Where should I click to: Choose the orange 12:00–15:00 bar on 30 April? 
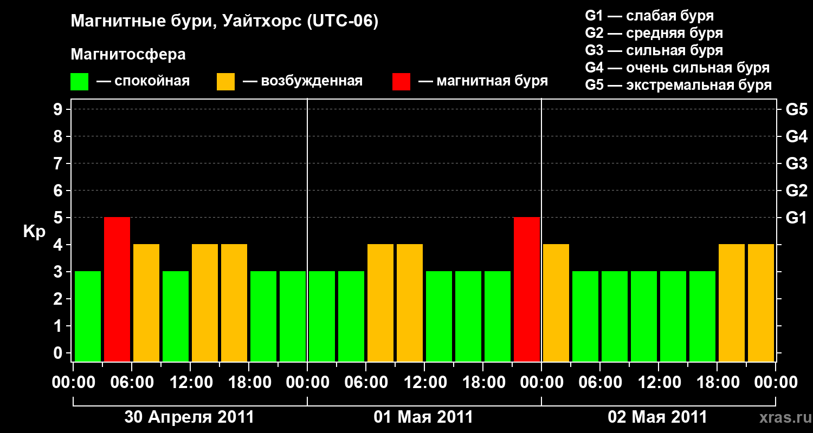[x=205, y=303]
